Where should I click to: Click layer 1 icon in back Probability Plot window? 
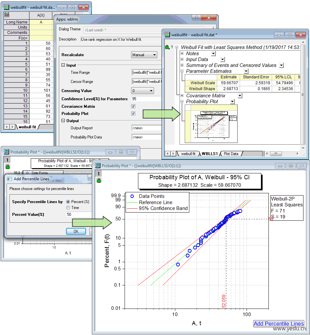pyautogui.click(x=7, y=160)
